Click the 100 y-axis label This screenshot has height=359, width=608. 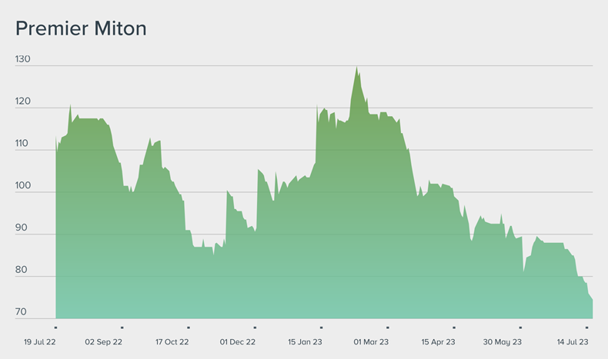tap(22, 186)
